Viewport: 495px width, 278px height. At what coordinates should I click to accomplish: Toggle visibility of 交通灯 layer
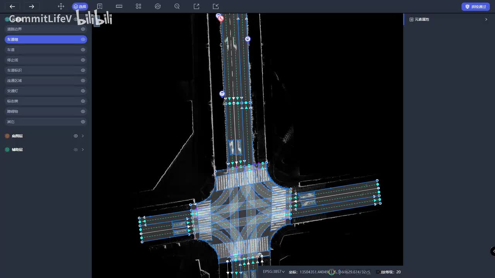pos(83,91)
